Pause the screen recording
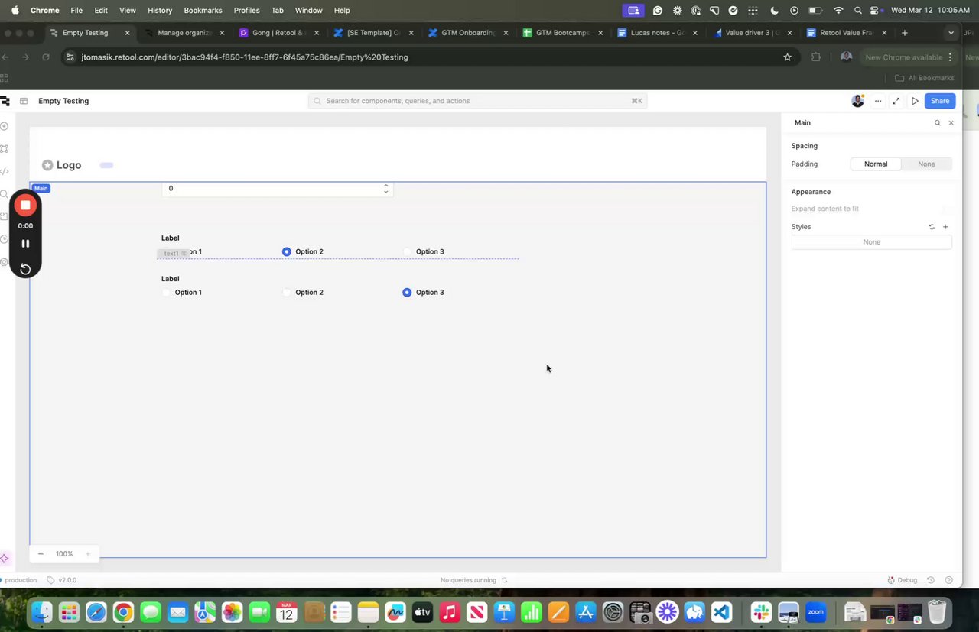Image resolution: width=979 pixels, height=632 pixels. click(25, 244)
